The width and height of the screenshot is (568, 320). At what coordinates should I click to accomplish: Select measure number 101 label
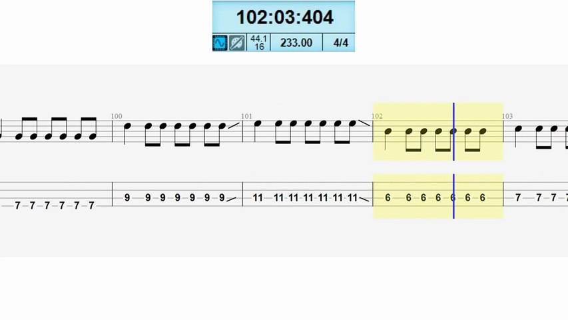246,116
